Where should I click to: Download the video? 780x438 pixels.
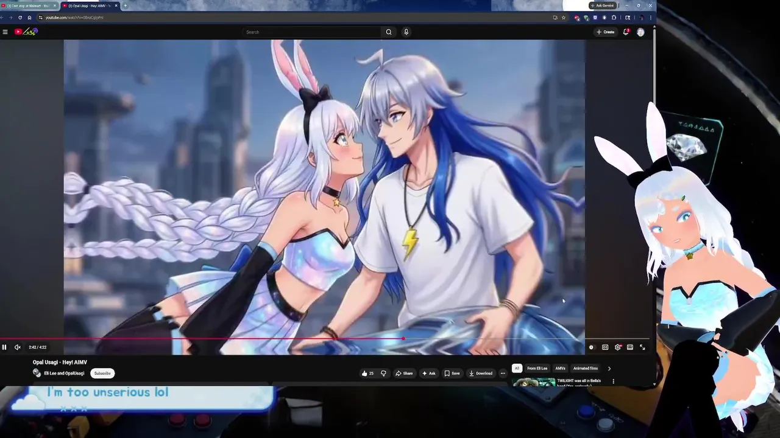(x=481, y=374)
